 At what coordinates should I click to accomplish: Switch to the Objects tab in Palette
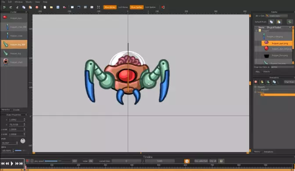point(266,71)
